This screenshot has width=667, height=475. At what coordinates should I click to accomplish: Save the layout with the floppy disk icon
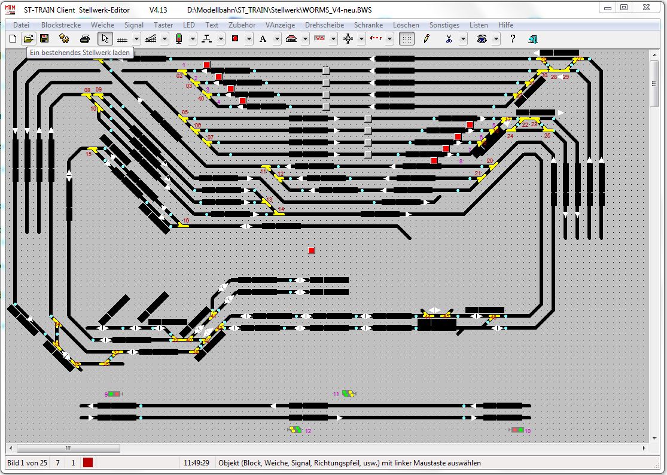coord(44,39)
